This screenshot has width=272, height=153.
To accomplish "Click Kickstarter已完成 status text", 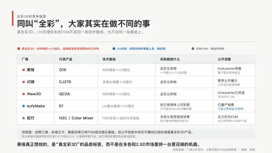I will coord(231,93).
